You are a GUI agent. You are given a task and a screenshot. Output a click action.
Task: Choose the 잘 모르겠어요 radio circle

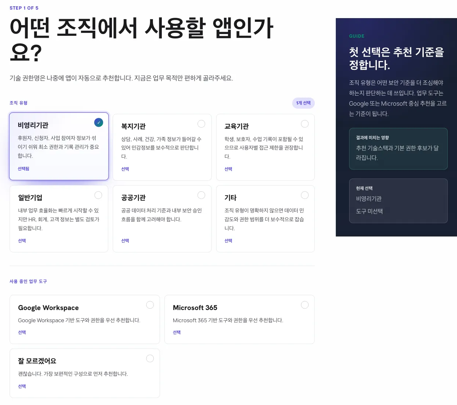150,358
